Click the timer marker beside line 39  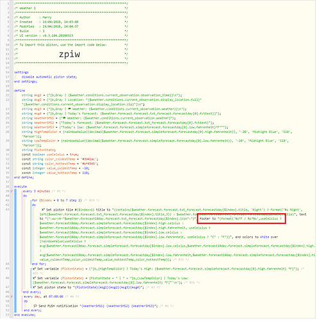click(x=12, y=192)
